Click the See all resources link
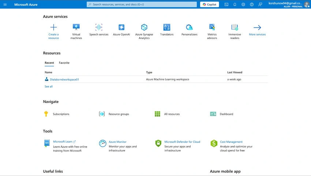Screen dimensions: 311x176 [x=49, y=87]
